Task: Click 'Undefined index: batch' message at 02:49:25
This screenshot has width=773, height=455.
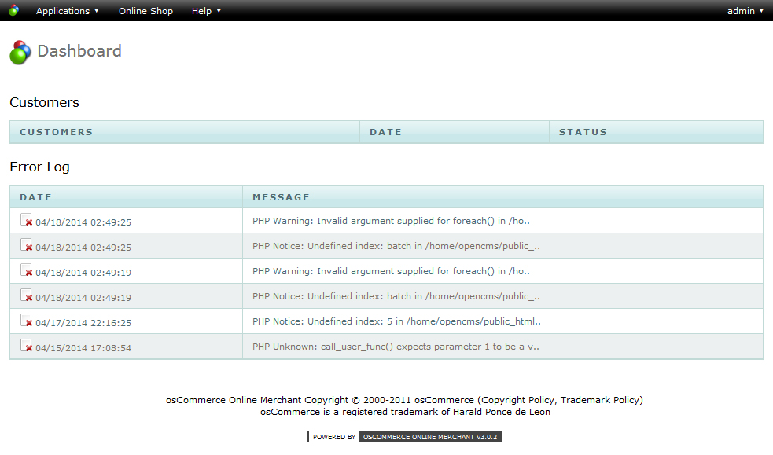Action: click(x=396, y=246)
